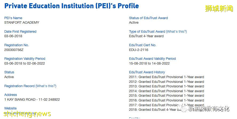Click the Registration Validity Period label
Screen dimensions: 237x119
[x=25, y=59]
